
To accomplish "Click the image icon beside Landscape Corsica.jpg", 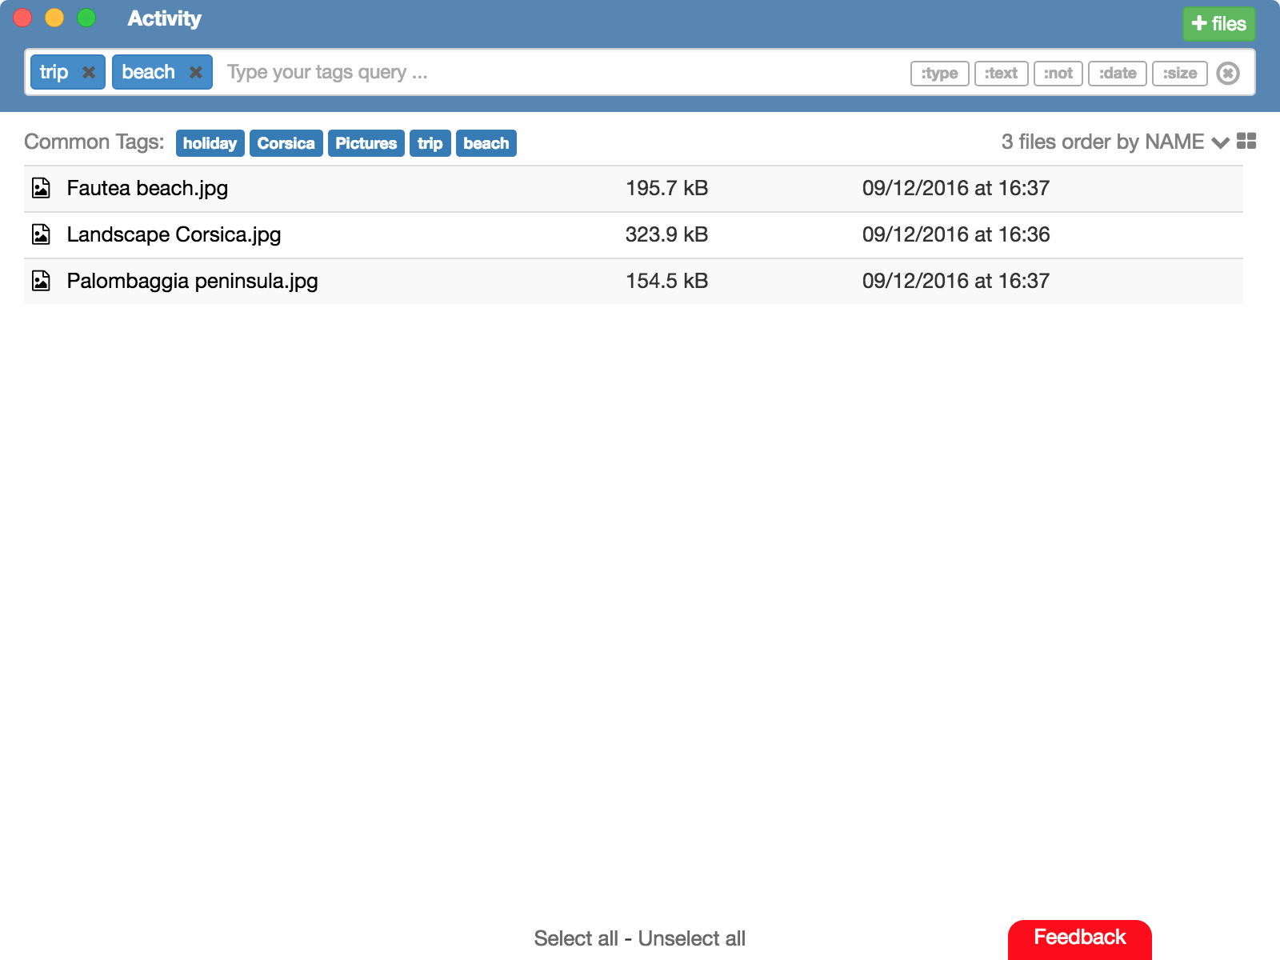I will (x=42, y=234).
